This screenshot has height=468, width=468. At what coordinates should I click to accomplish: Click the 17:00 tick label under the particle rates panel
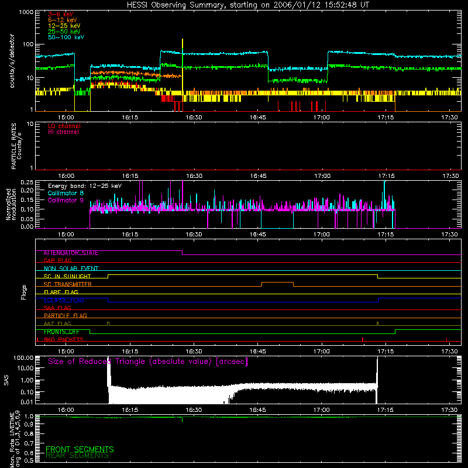click(x=322, y=176)
